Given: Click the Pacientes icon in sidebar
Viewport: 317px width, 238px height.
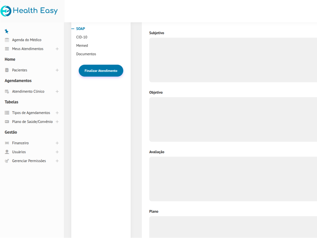Looking at the screenshot, I should click(7, 70).
